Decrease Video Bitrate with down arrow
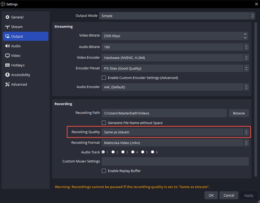 click(245, 38)
